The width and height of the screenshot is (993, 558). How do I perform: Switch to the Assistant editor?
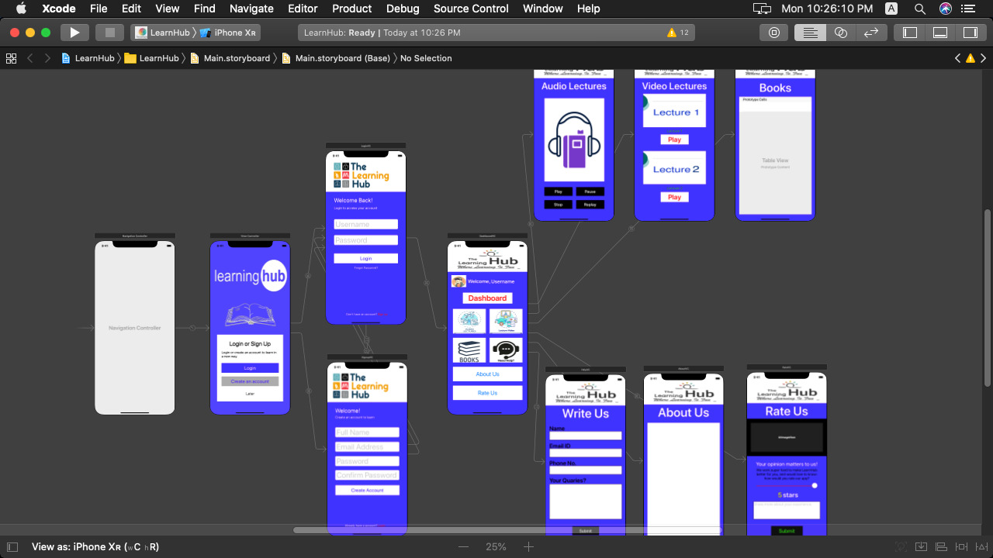841,32
